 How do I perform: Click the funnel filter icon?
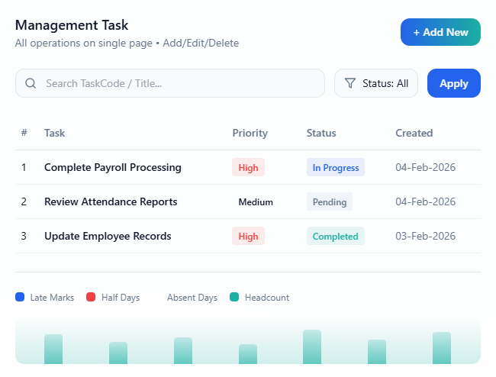pyautogui.click(x=350, y=83)
